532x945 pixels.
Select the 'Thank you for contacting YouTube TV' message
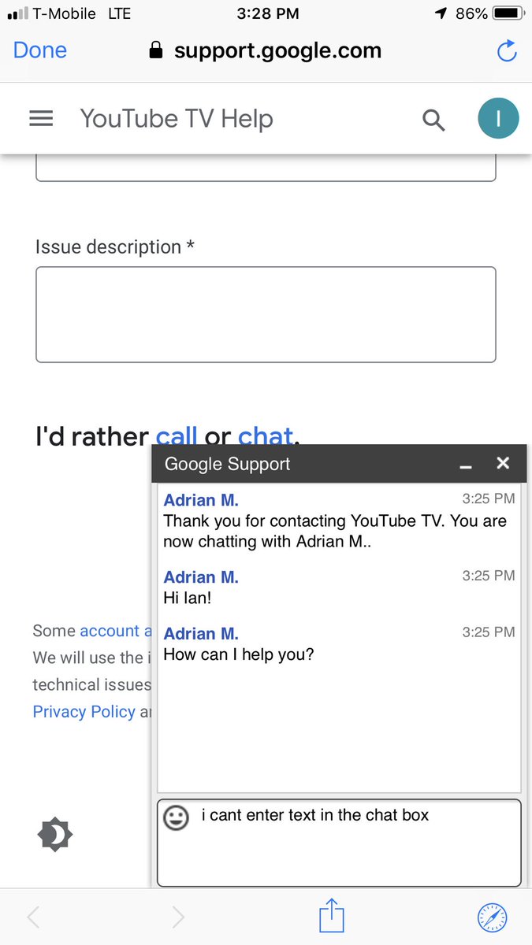[335, 531]
